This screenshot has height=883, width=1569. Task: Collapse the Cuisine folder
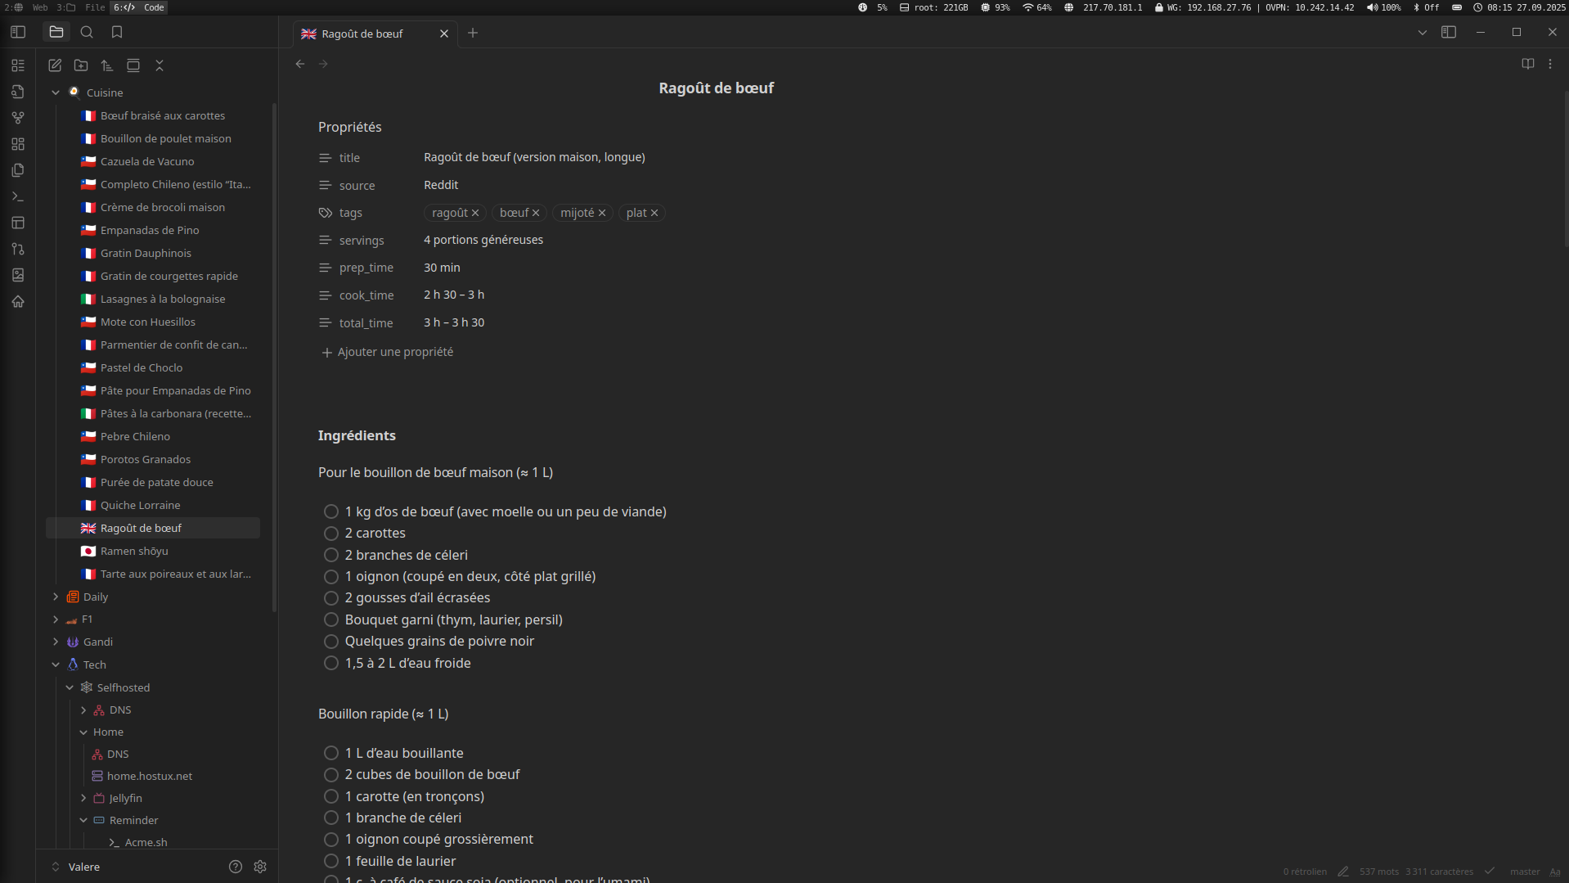56,92
